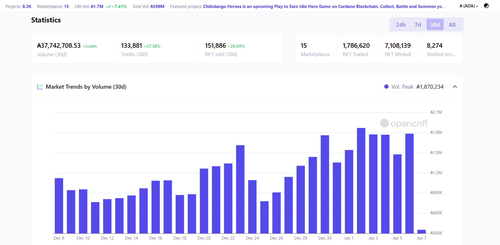
Task: Click the ₳2.1M y-axis label
Action: 436,112
